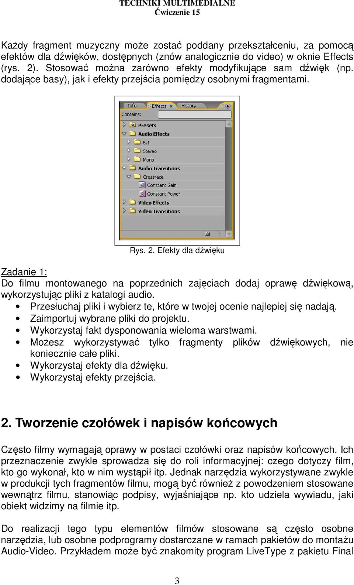The image size is (354, 585).
Task: Select the Stereo label
Action: pos(150,151)
